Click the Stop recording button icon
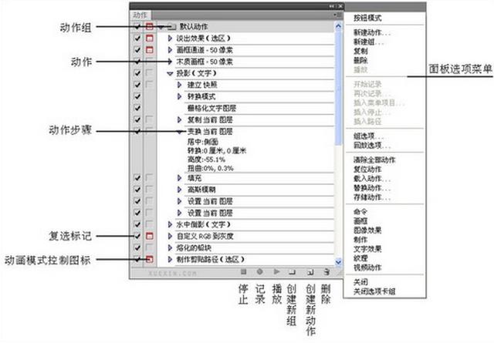 (x=243, y=271)
